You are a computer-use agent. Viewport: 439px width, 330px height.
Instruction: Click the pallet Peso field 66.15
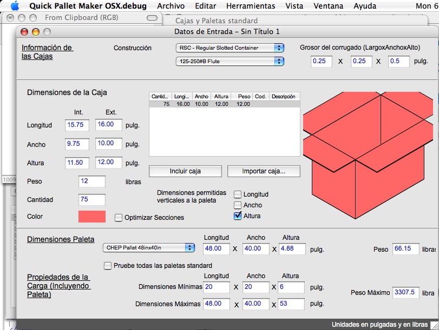(x=405, y=248)
